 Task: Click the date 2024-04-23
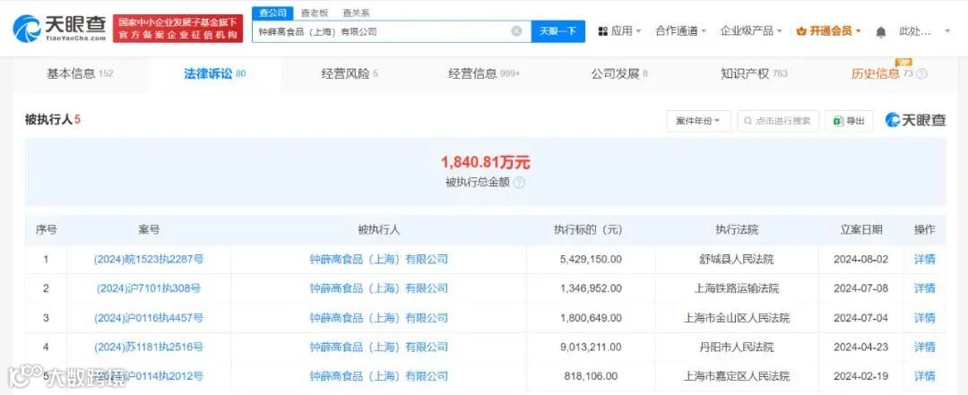(860, 348)
